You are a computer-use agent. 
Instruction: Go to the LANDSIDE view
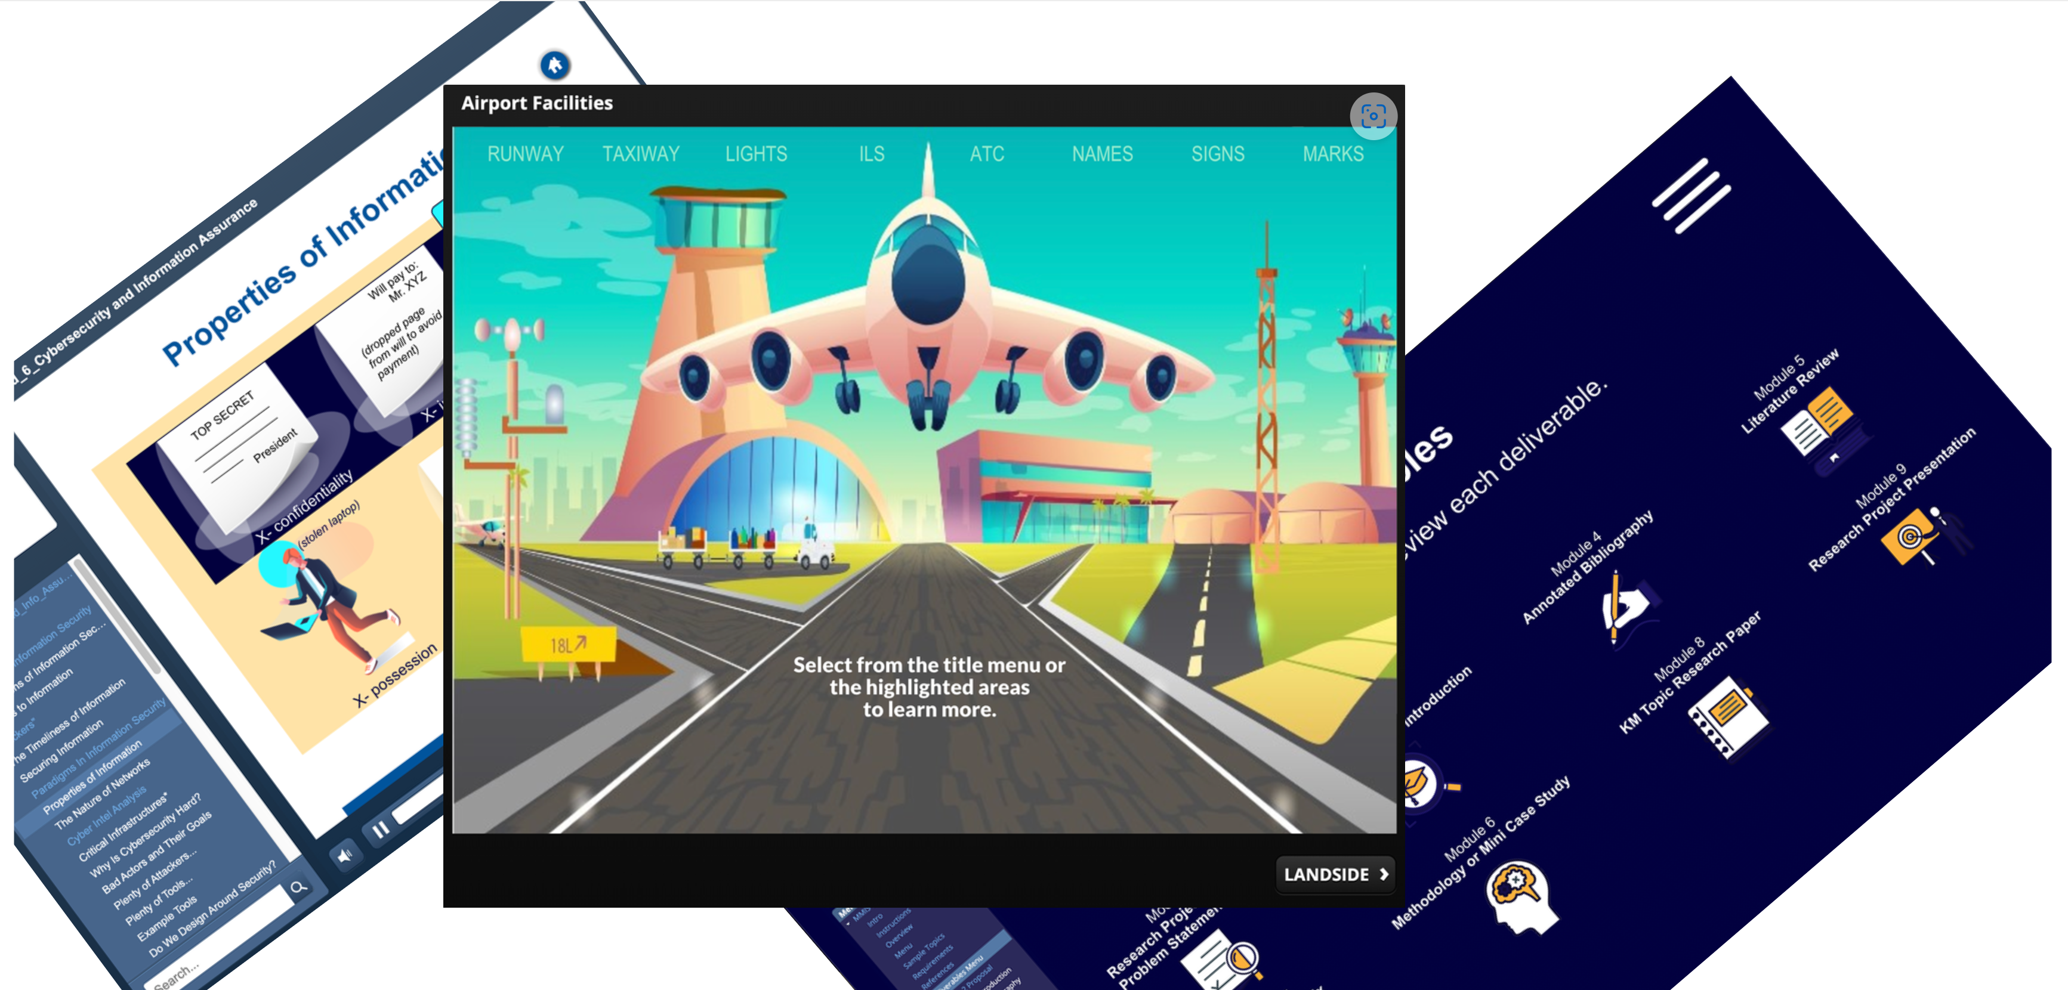1335,874
